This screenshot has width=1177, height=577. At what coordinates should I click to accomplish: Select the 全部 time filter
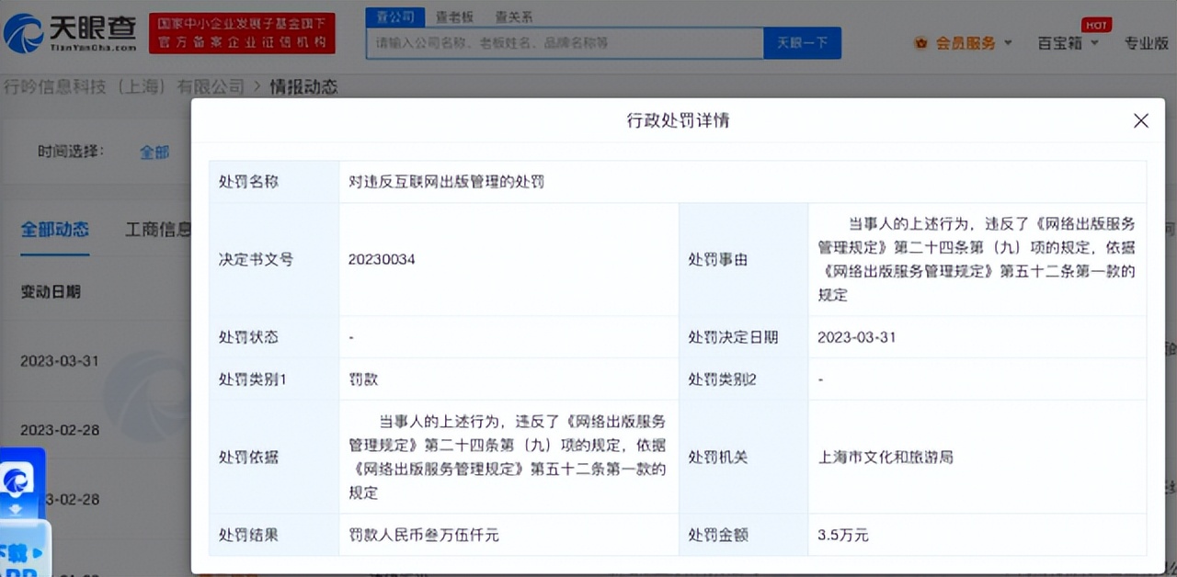tap(154, 152)
